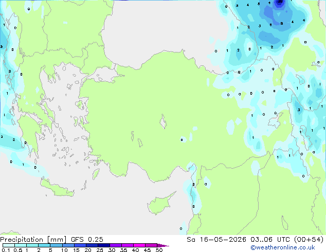
Task: Click the "45" legend scale label
Action: tap(147, 250)
